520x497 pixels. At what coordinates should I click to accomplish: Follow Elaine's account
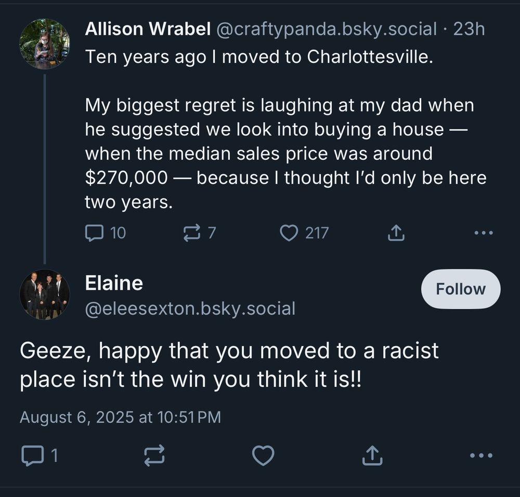(460, 289)
